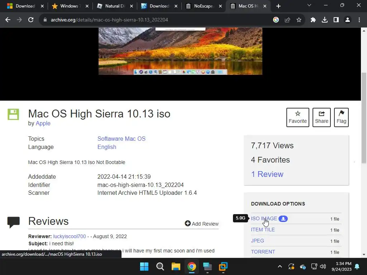Click the Favorite button
The image size is (367, 275).
coord(298,117)
